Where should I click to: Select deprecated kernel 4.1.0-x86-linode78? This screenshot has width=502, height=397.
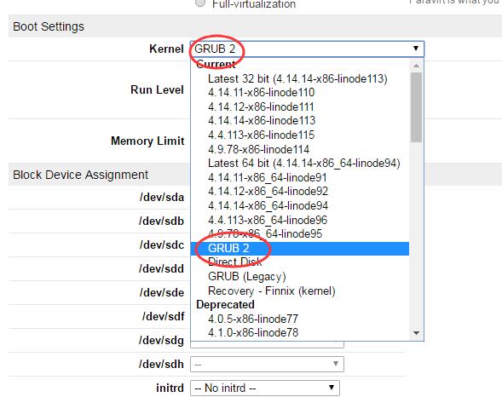300,333
